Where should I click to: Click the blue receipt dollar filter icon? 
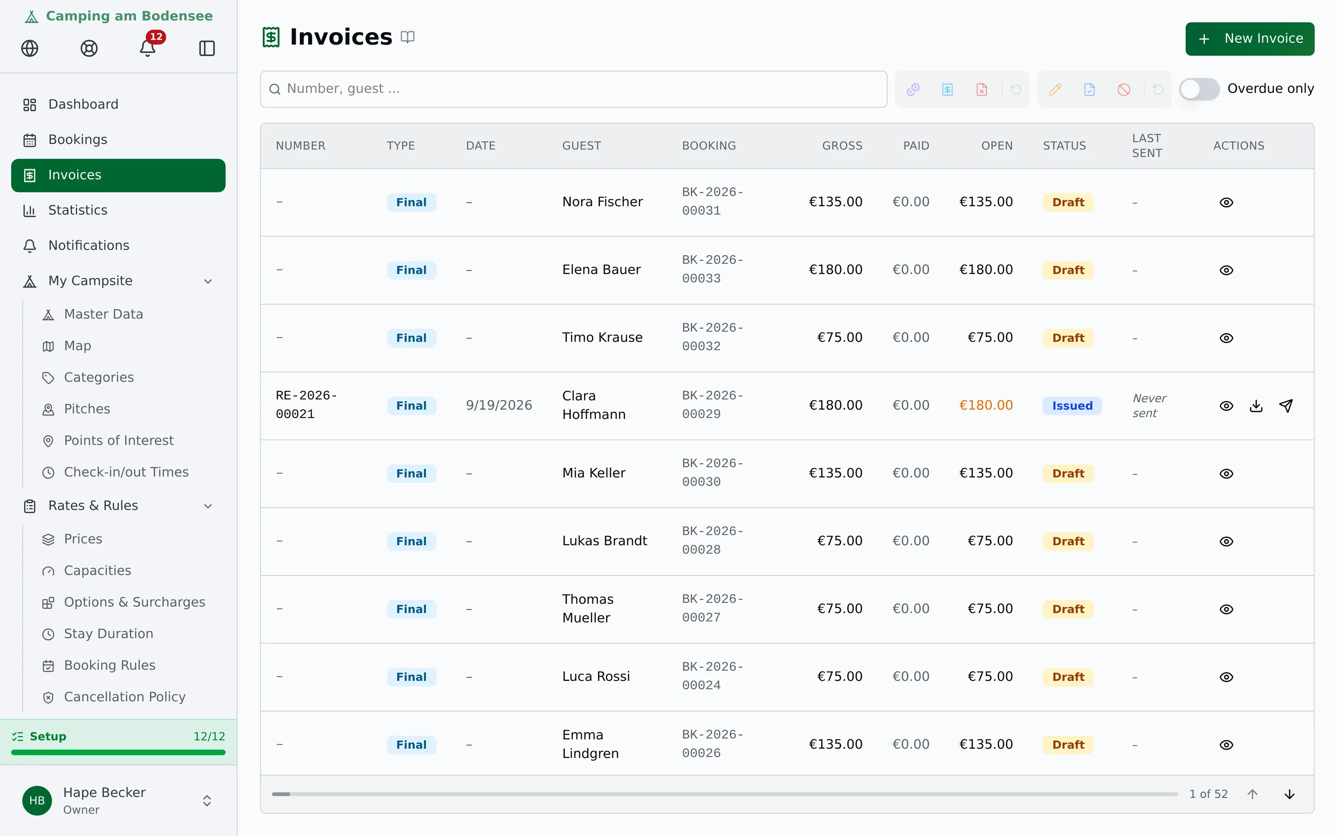948,89
